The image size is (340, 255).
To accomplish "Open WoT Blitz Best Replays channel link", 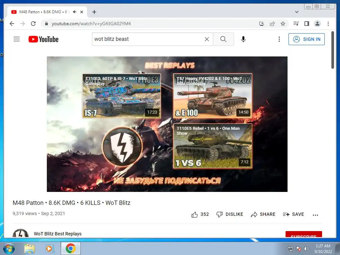I will coord(58,234).
